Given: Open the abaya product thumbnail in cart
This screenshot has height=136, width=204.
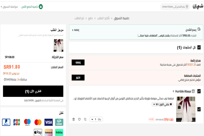Looking at the screenshot, I should tap(186, 109).
